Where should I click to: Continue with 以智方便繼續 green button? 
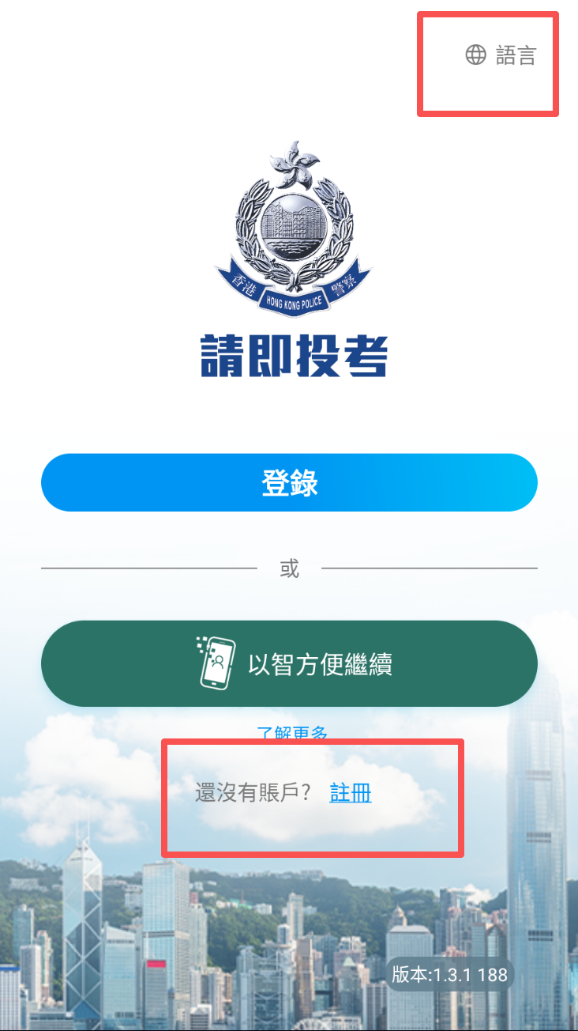pyautogui.click(x=289, y=663)
